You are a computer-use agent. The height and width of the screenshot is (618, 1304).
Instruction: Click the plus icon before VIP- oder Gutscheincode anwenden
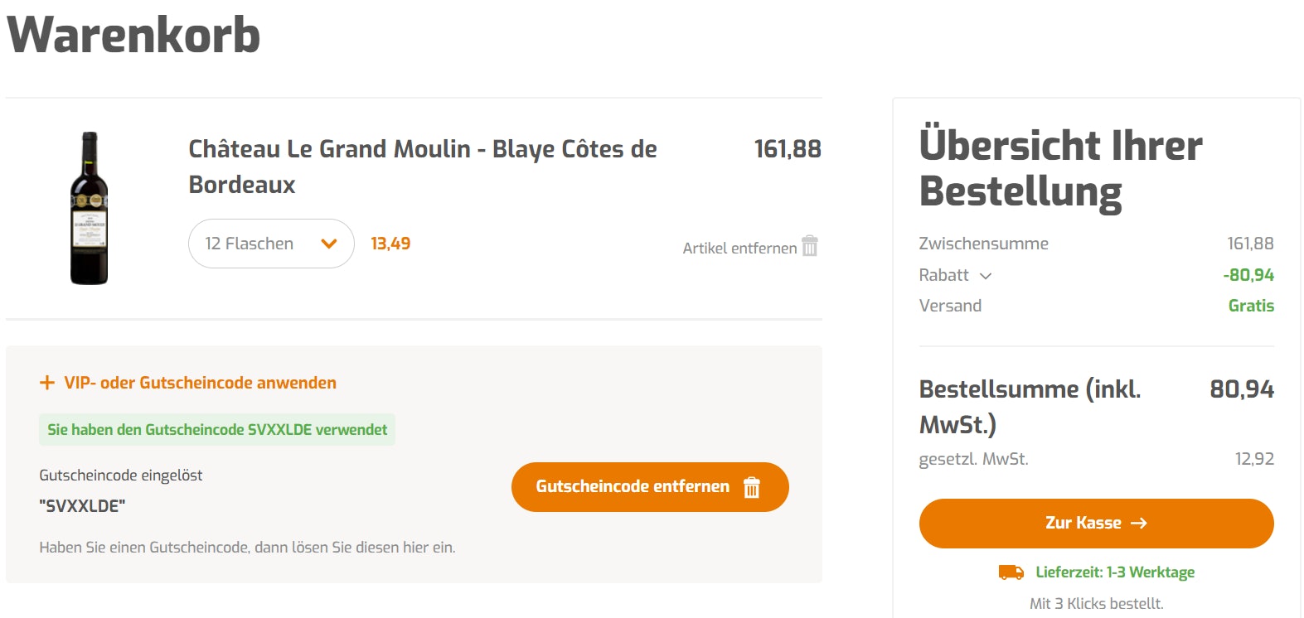[47, 382]
